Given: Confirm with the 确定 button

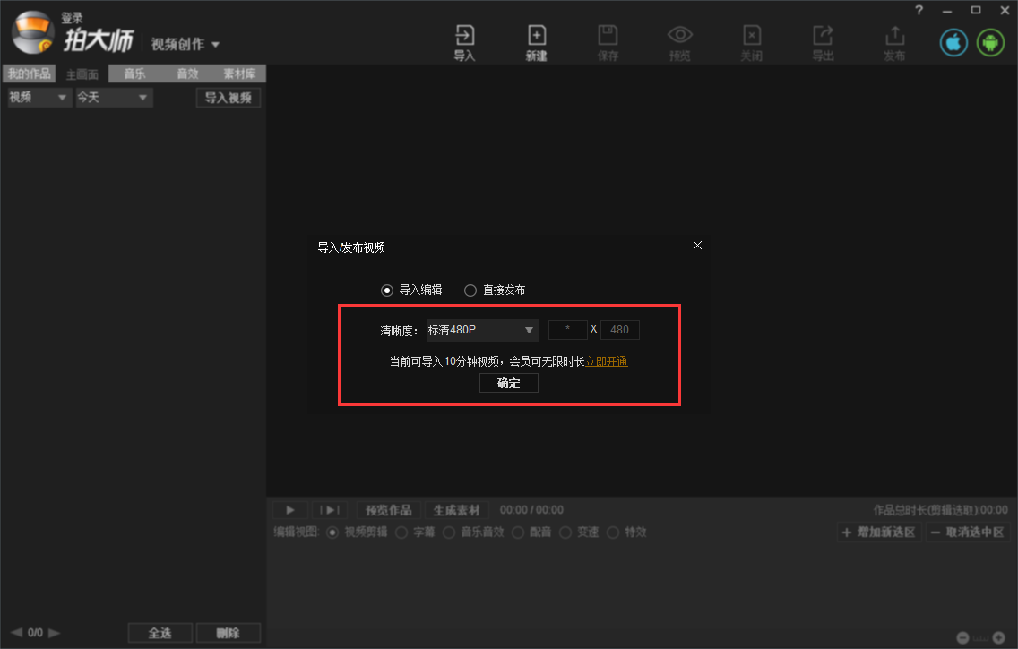Looking at the screenshot, I should 508,383.
